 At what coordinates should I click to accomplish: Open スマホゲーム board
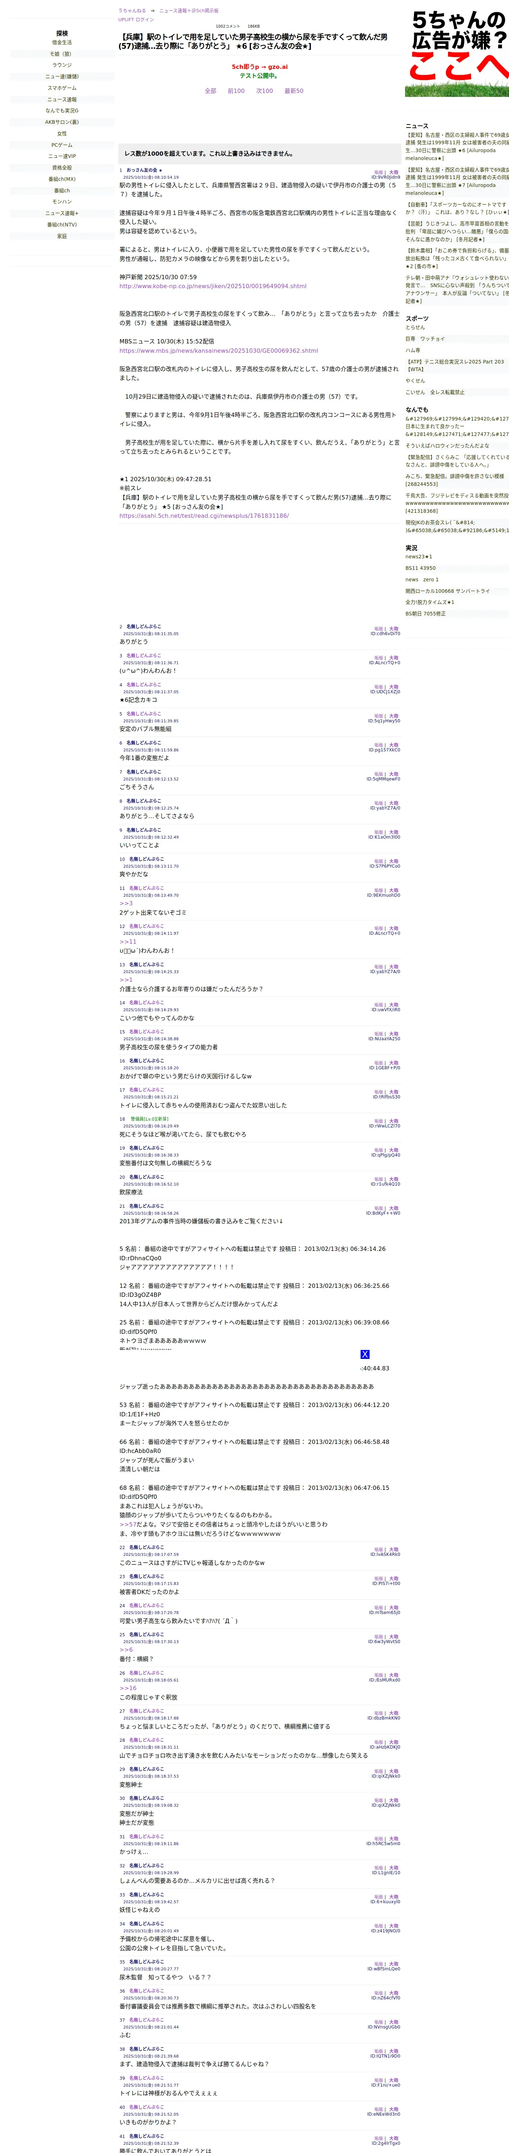(62, 88)
